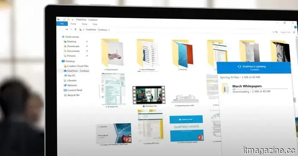Select Quick access in navigation pane
298x156 pixels.
(x=72, y=37)
